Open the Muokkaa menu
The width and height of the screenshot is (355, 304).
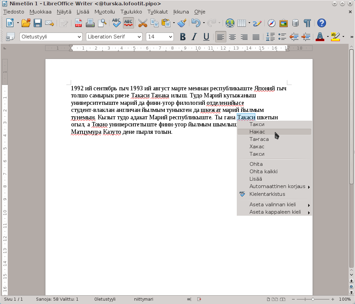pos(40,12)
